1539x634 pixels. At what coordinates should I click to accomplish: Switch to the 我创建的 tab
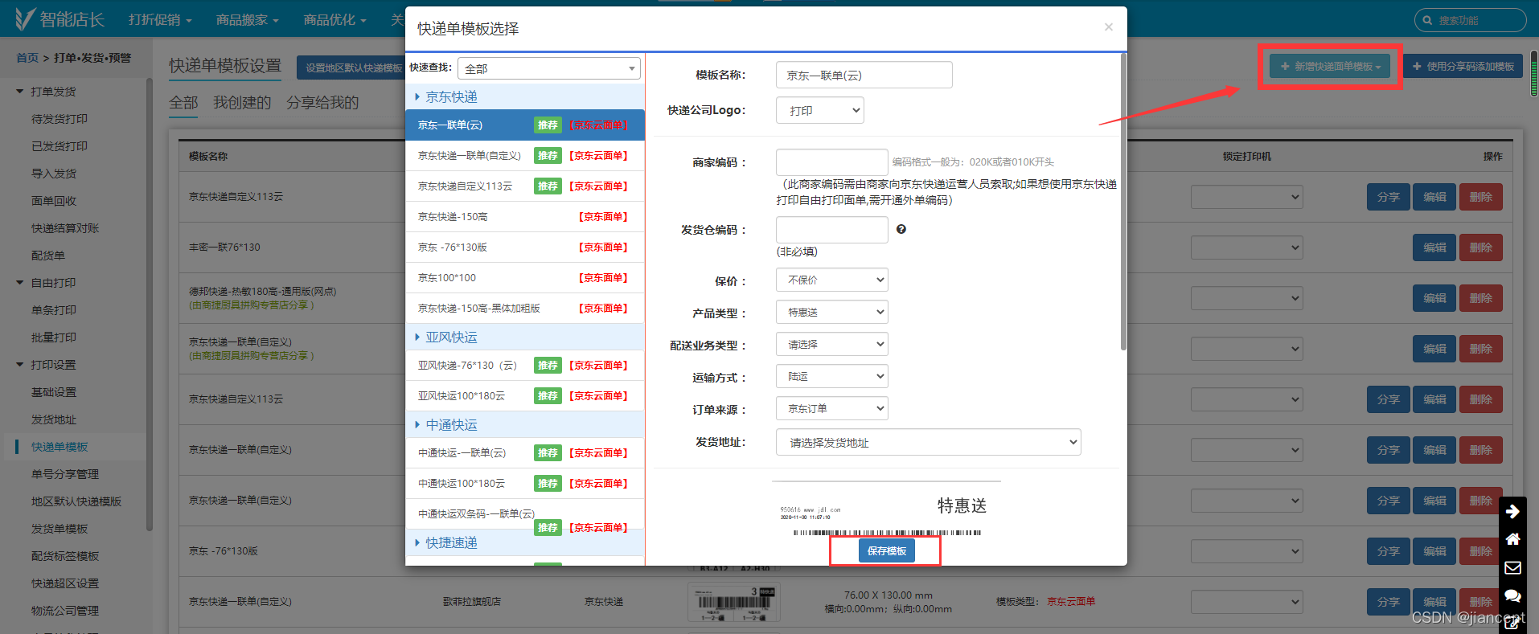pyautogui.click(x=242, y=103)
